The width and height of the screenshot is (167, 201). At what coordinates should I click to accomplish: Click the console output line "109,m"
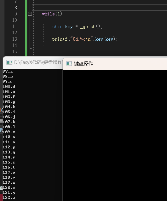9,132
